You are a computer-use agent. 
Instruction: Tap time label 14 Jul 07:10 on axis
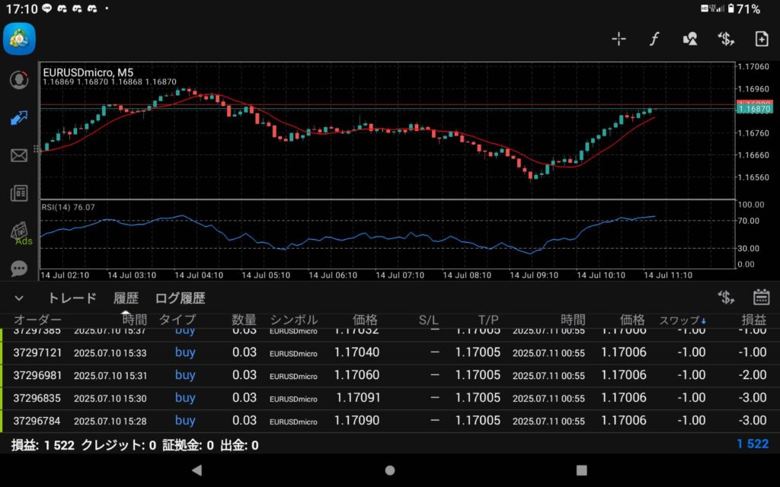coord(399,275)
